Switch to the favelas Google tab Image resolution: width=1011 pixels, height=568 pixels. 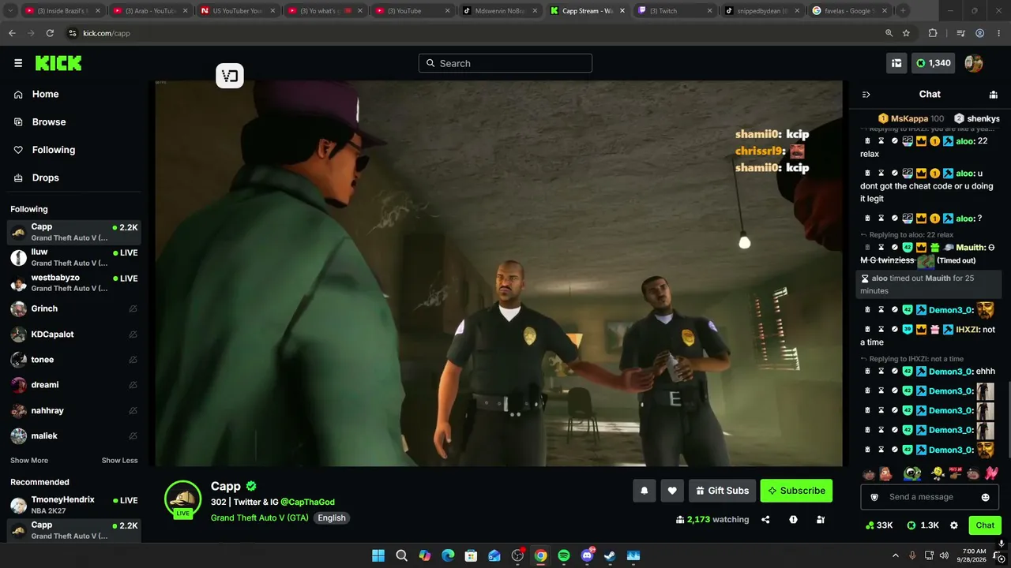pos(848,11)
